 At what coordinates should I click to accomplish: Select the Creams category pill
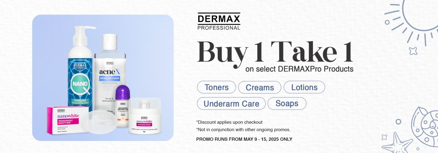pyautogui.click(x=260, y=87)
